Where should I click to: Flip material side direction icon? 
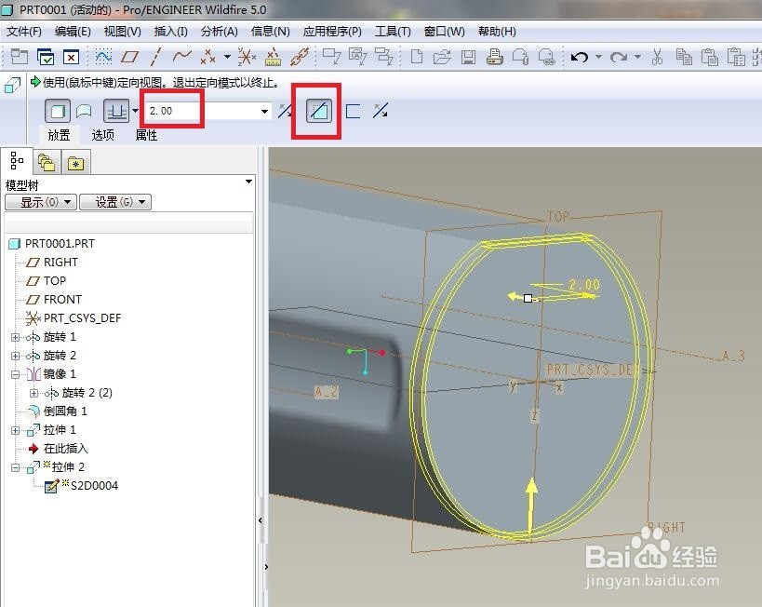pos(380,111)
